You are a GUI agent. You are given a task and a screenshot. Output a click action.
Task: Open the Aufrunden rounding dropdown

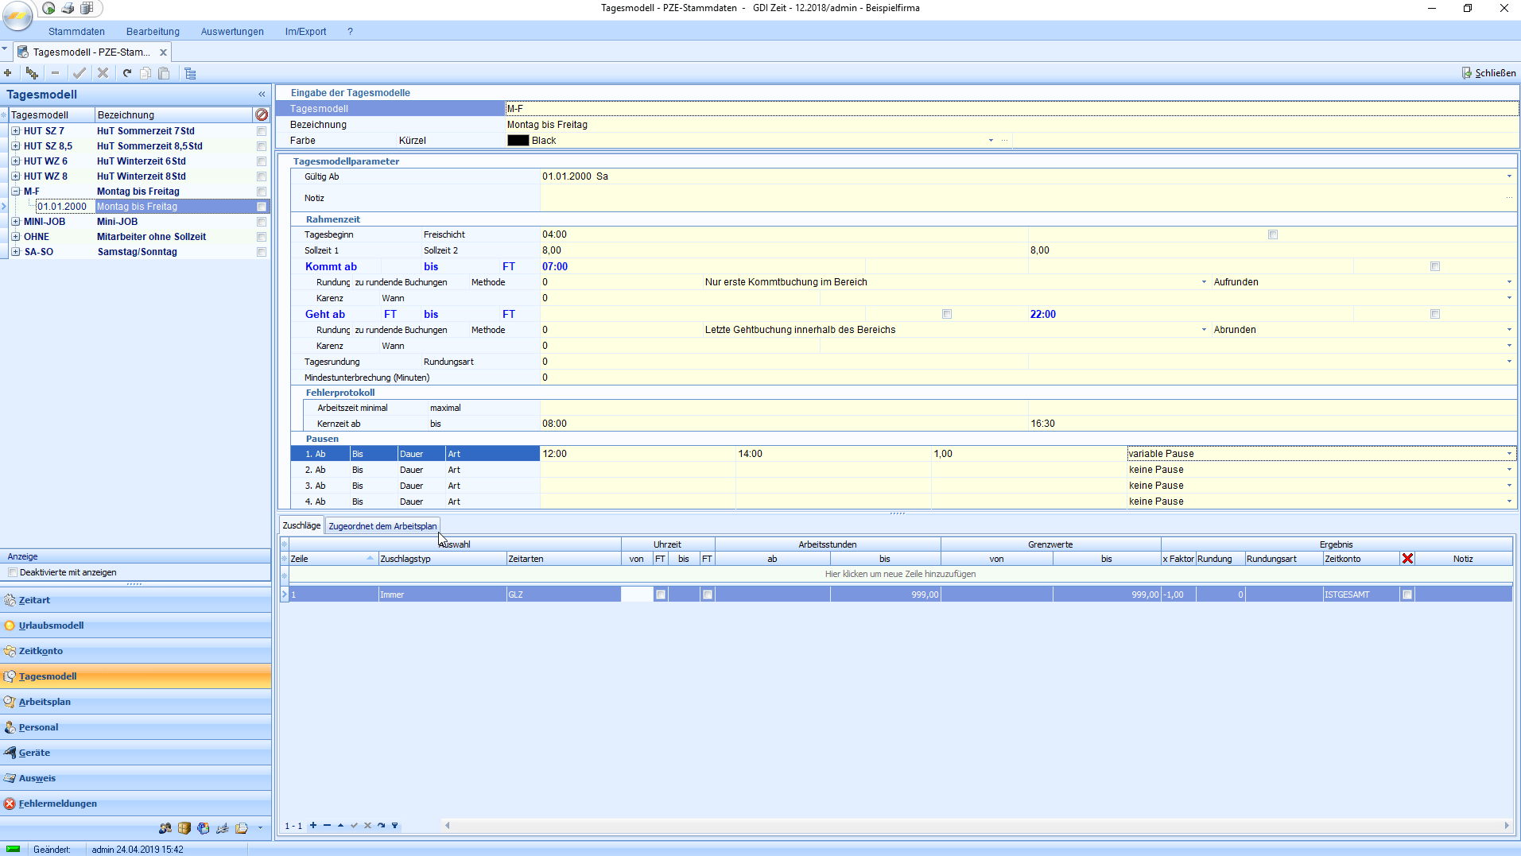(x=1508, y=282)
